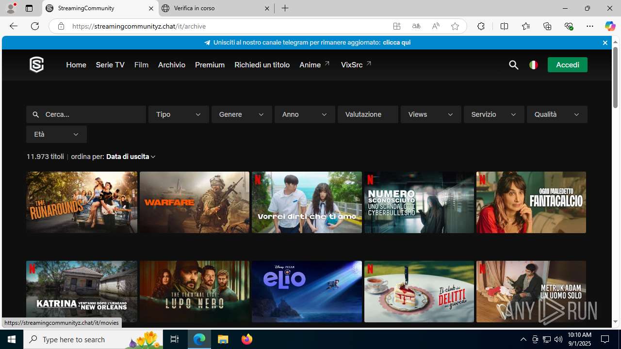Open Task View on taskbar
This screenshot has width=621, height=349.
(175, 339)
